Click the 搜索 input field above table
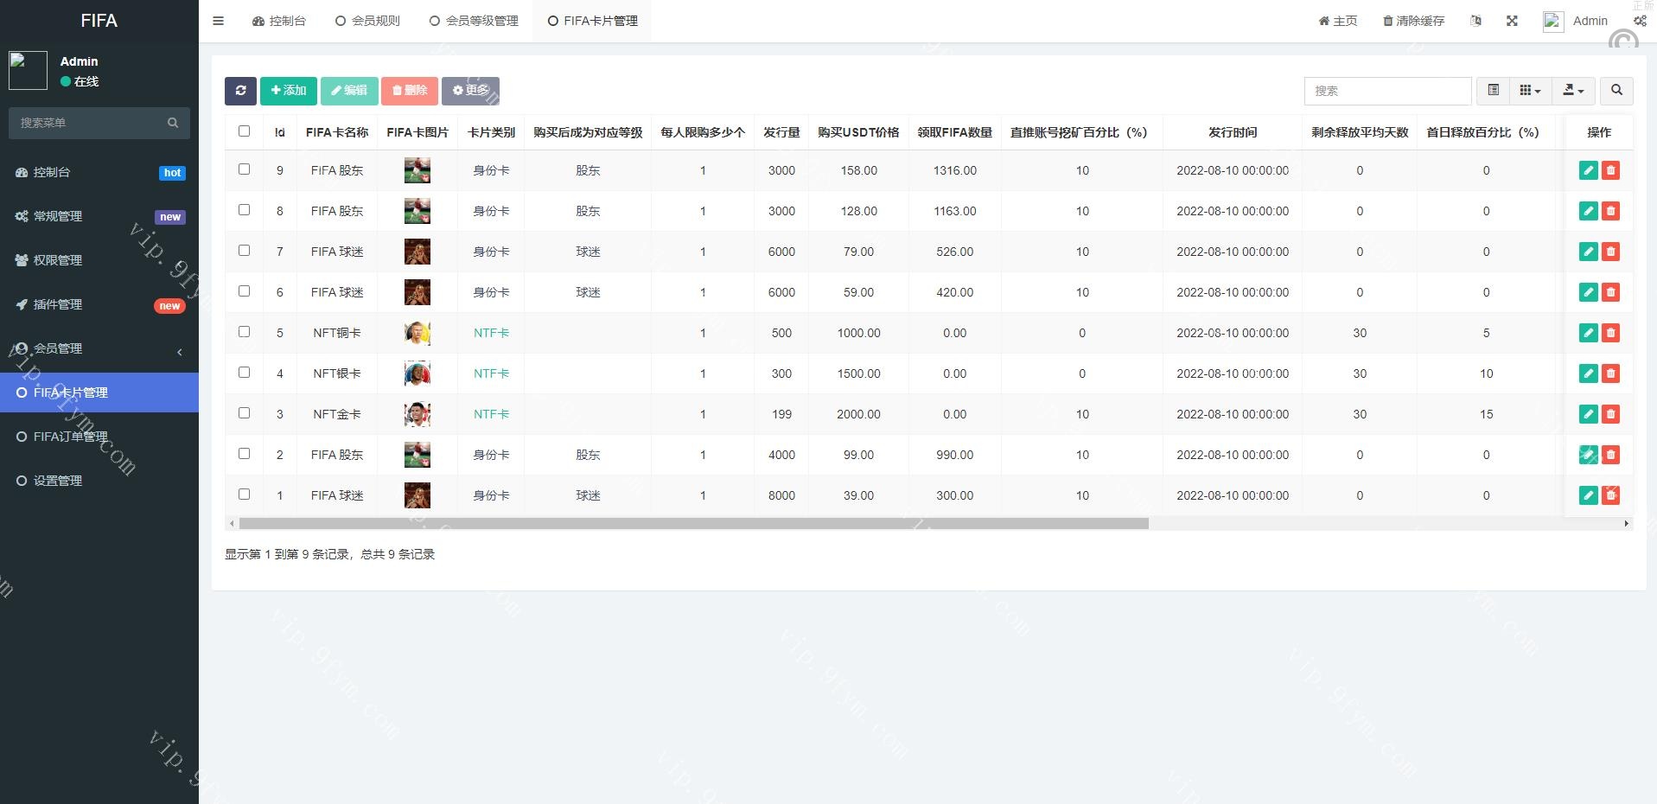Viewport: 1657px width, 804px height. pyautogui.click(x=1386, y=91)
